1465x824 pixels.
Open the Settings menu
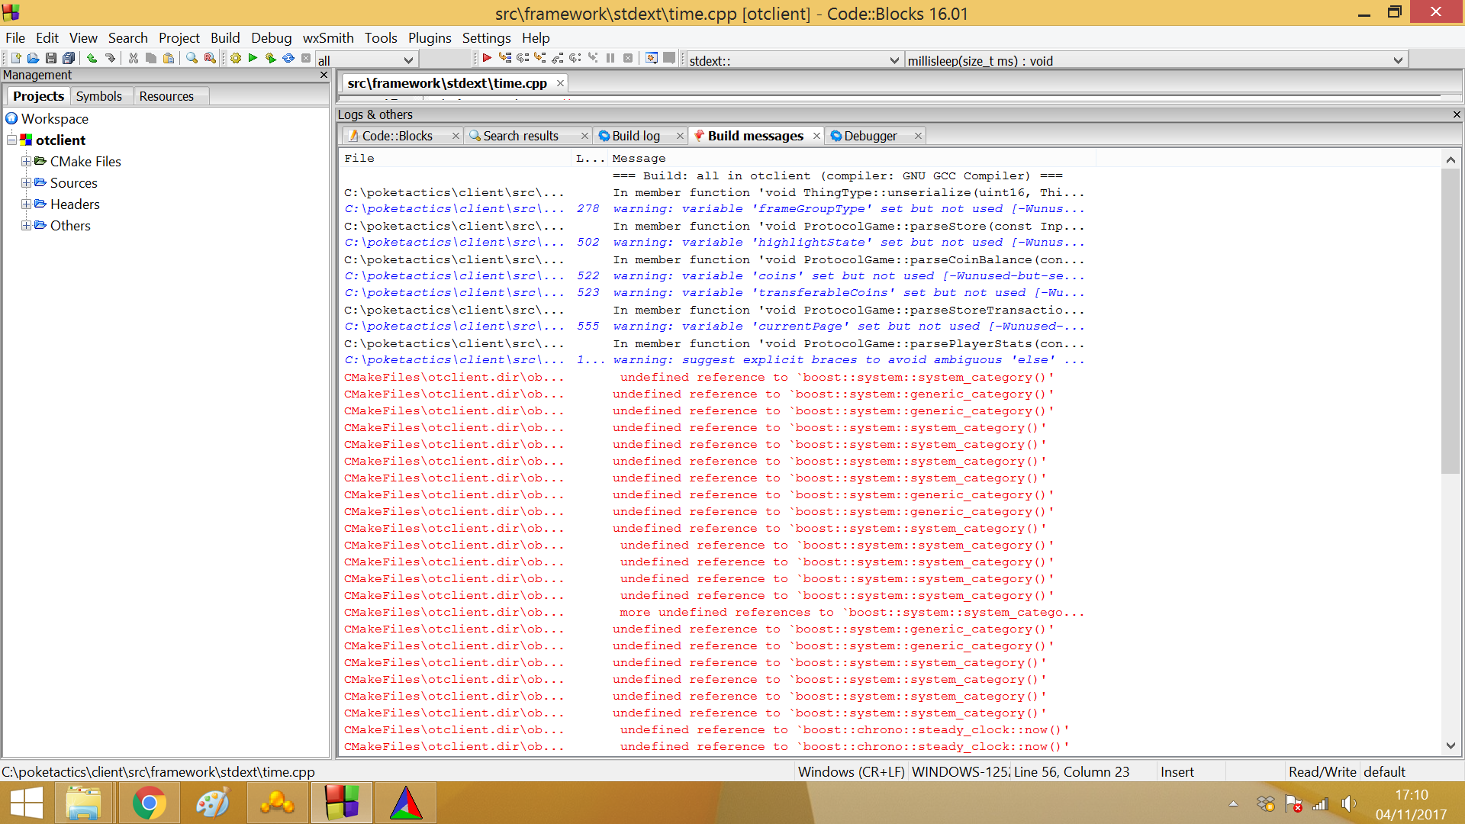[486, 37]
